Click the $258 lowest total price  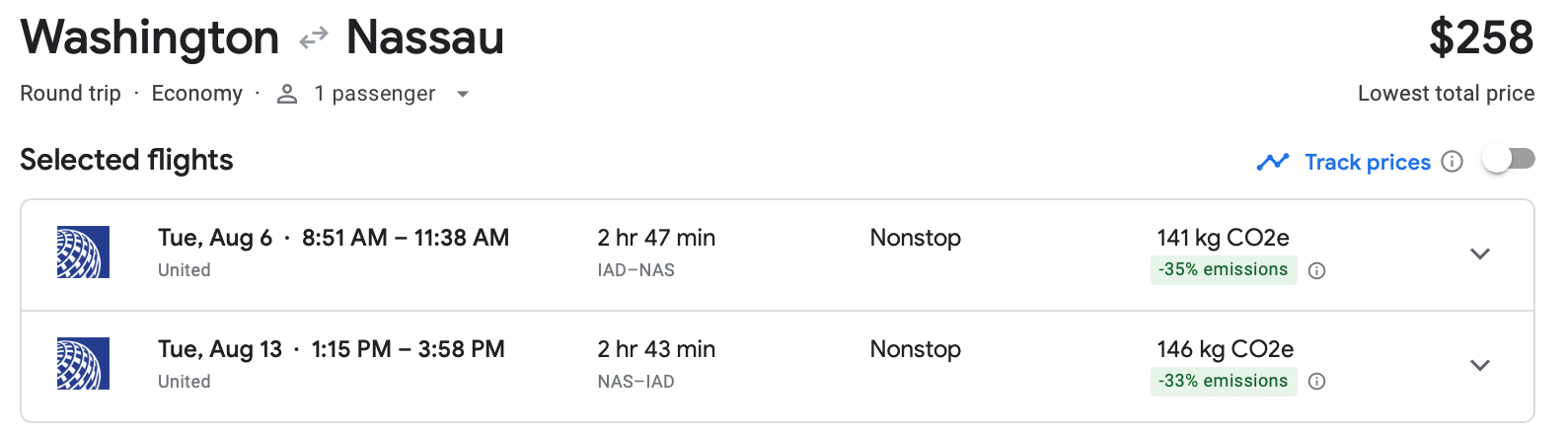coord(1481,38)
